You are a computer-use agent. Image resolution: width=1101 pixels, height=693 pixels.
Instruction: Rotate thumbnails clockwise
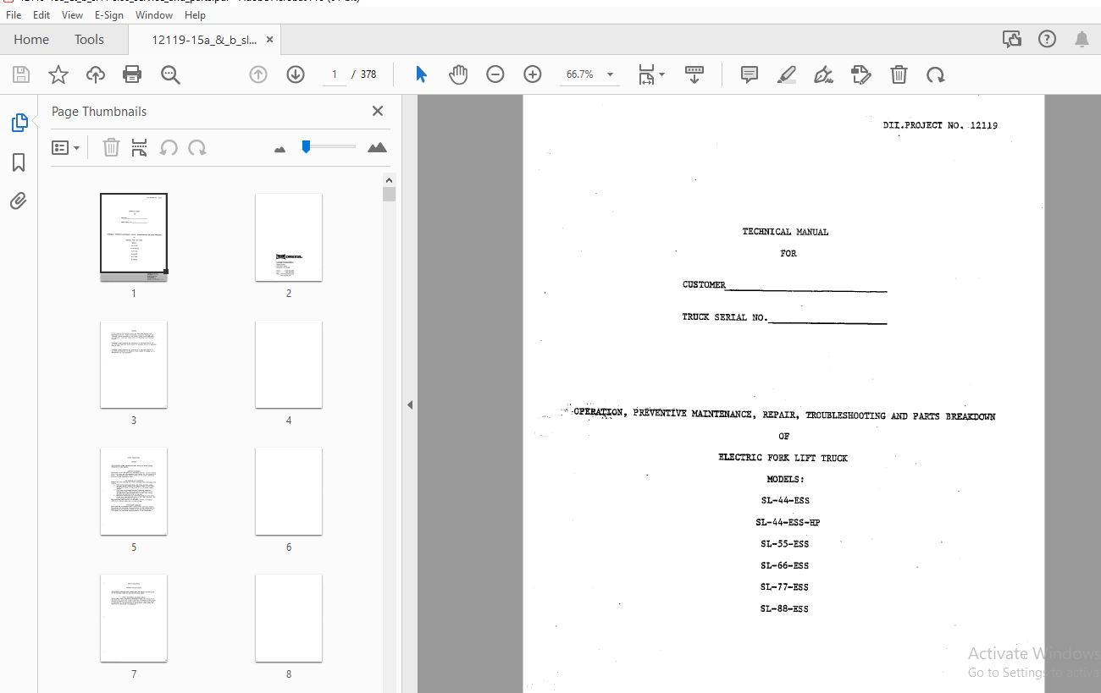[x=197, y=148]
